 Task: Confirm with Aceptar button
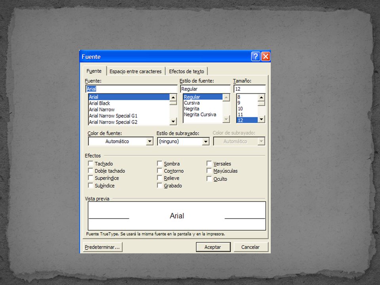(x=213, y=247)
